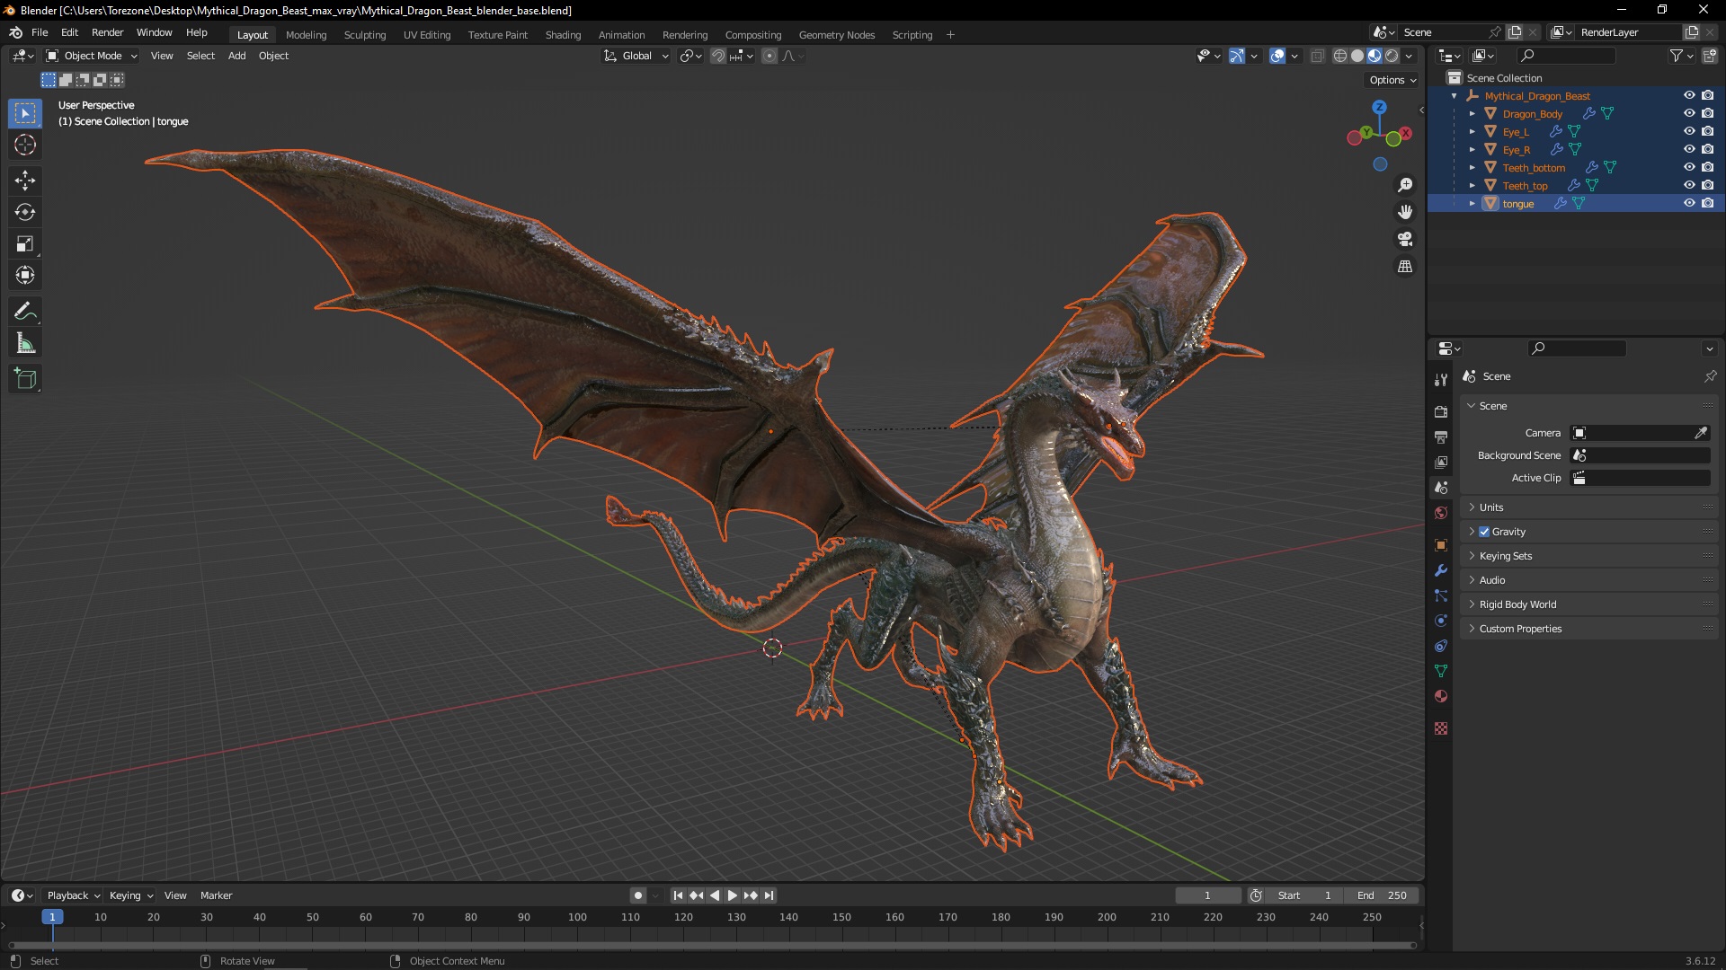Select the Annotate tool
Image resolution: width=1726 pixels, height=970 pixels.
pyautogui.click(x=25, y=312)
